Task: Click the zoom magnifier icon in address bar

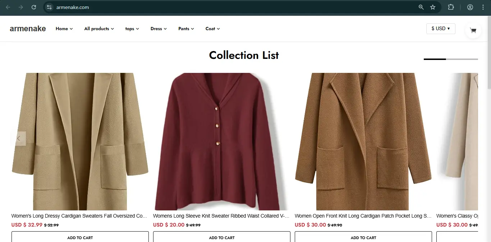Action: coord(421,7)
